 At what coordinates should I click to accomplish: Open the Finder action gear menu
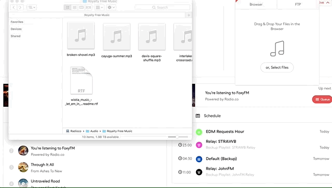(x=111, y=7)
